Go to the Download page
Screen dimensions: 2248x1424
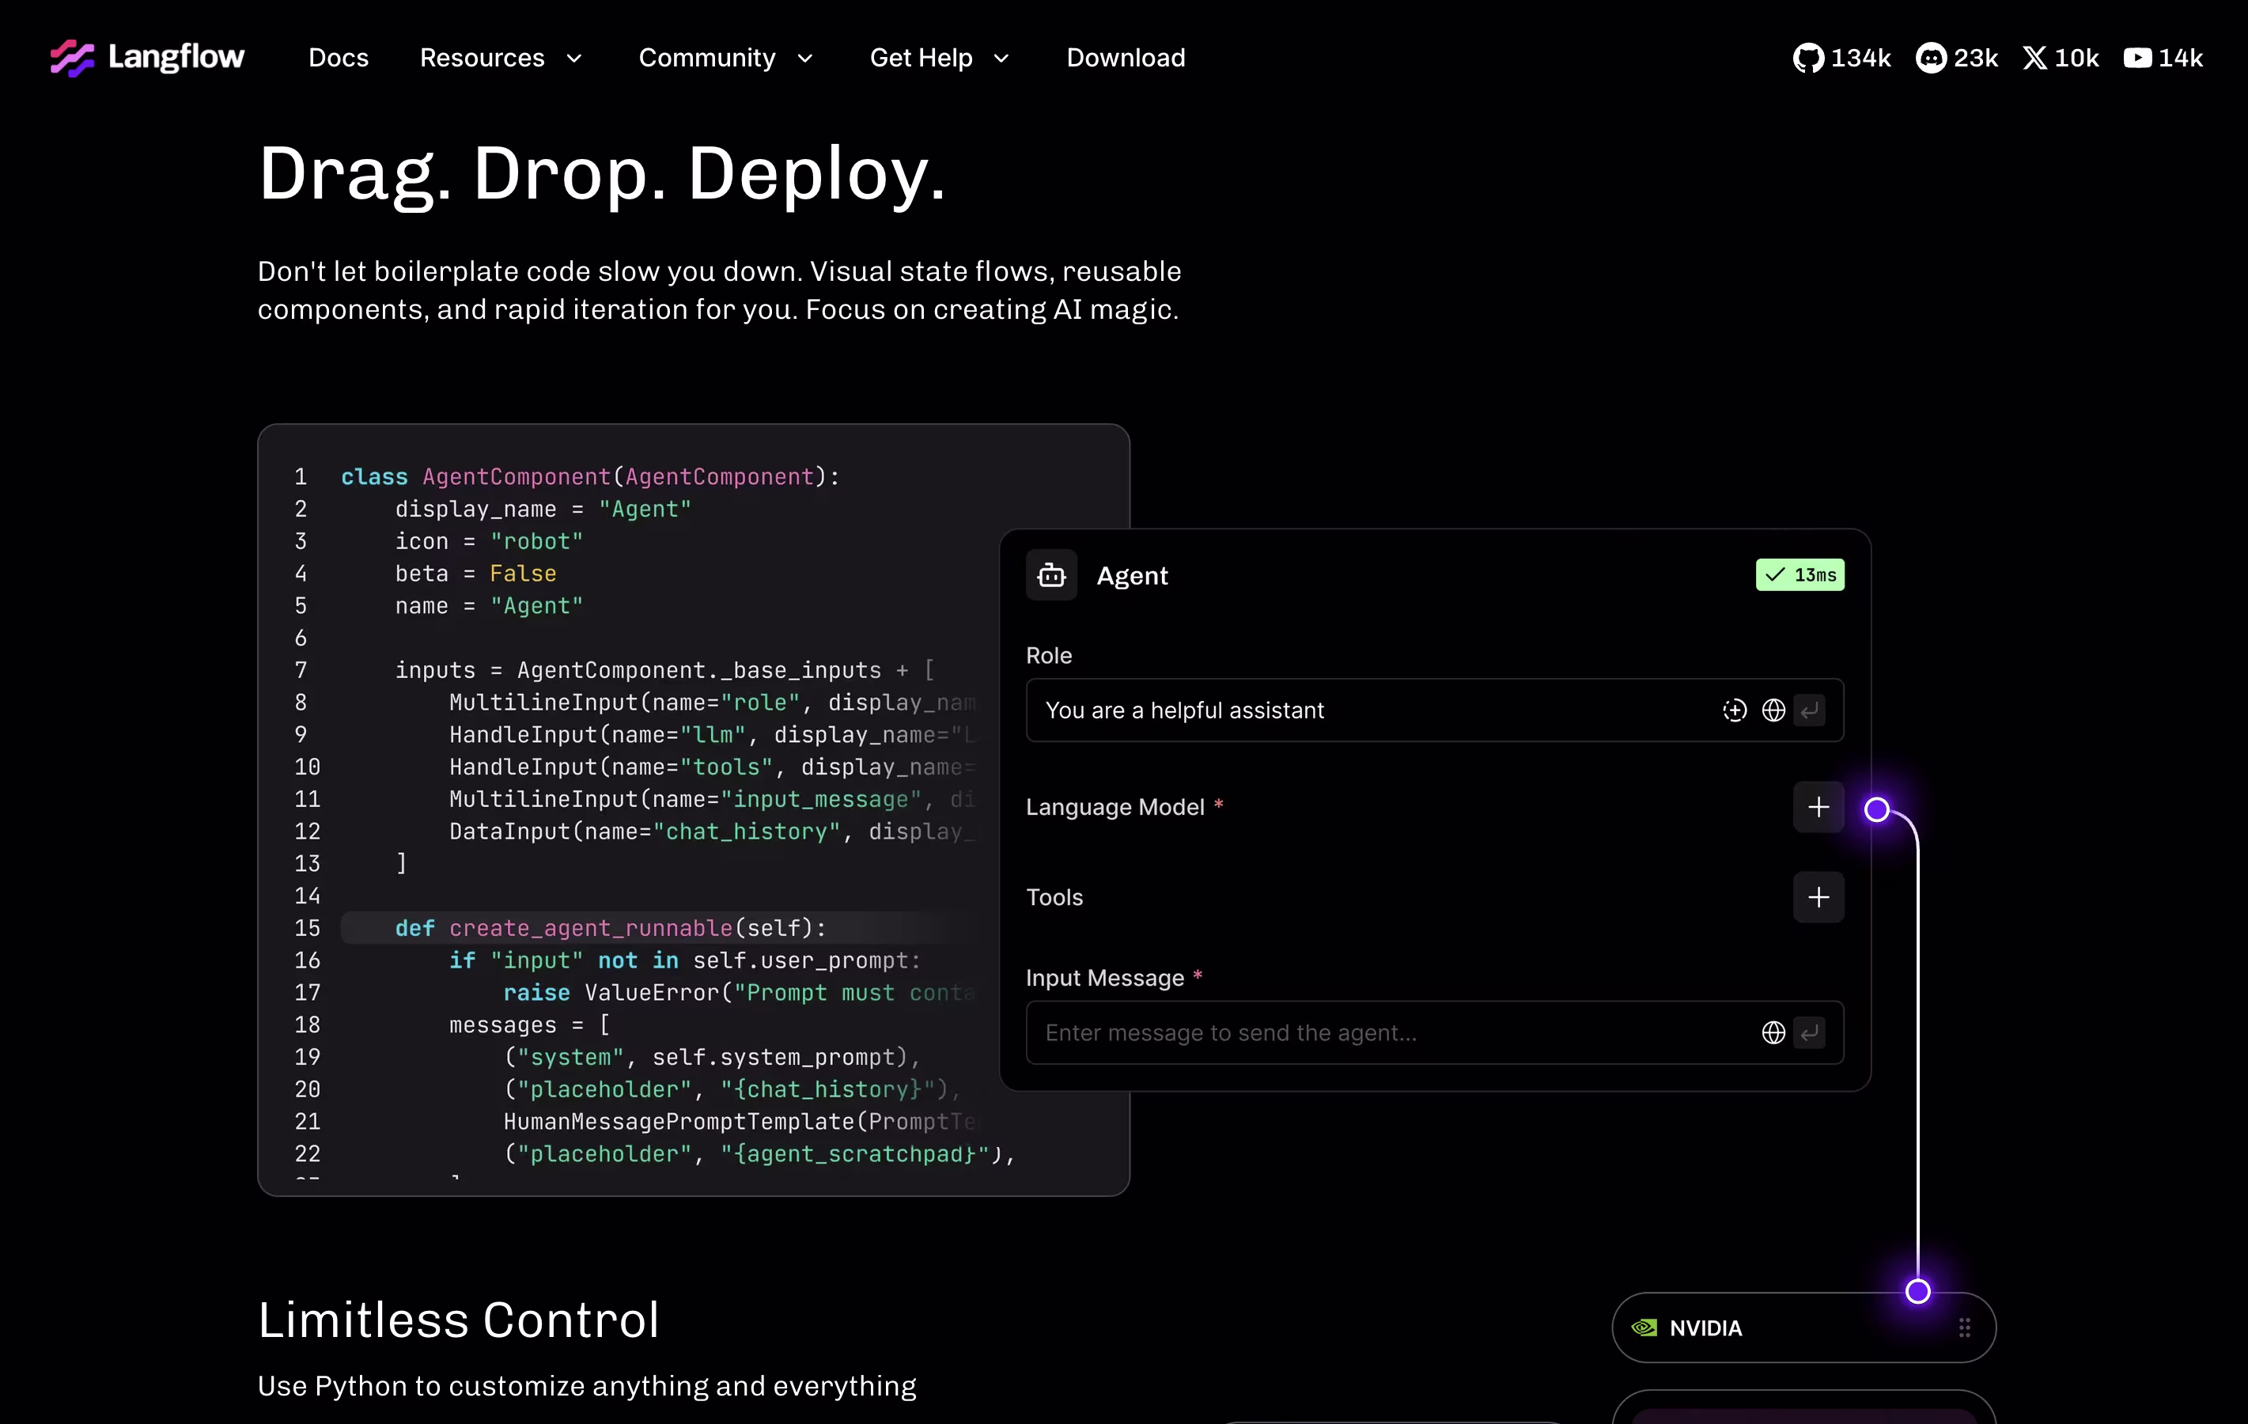[x=1125, y=58]
